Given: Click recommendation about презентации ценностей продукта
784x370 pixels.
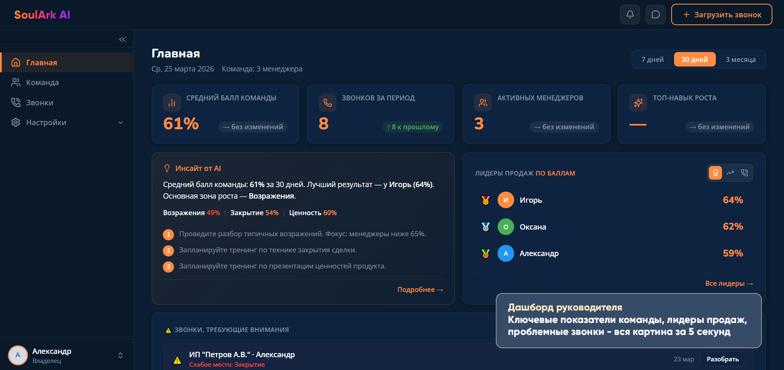Looking at the screenshot, I should pyautogui.click(x=283, y=266).
